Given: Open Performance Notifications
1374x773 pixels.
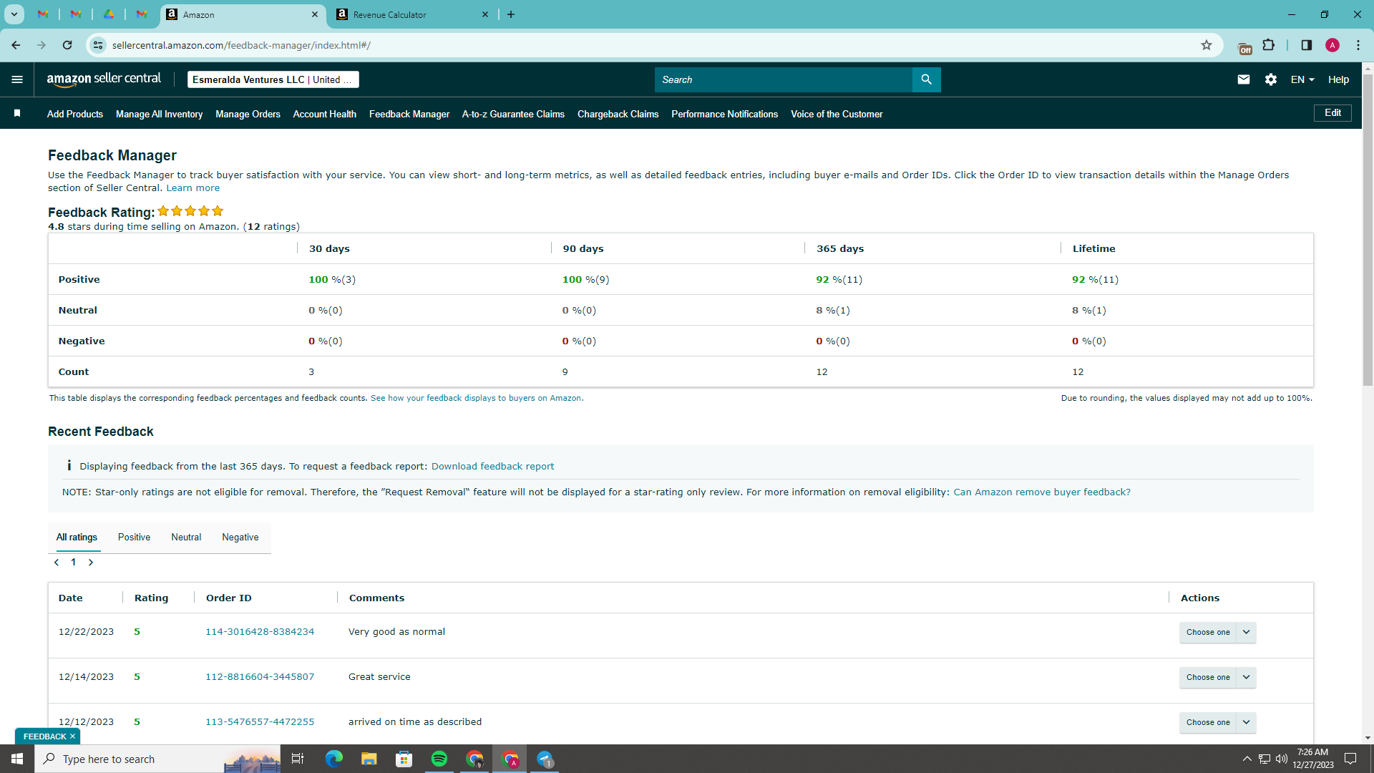Looking at the screenshot, I should click(724, 114).
